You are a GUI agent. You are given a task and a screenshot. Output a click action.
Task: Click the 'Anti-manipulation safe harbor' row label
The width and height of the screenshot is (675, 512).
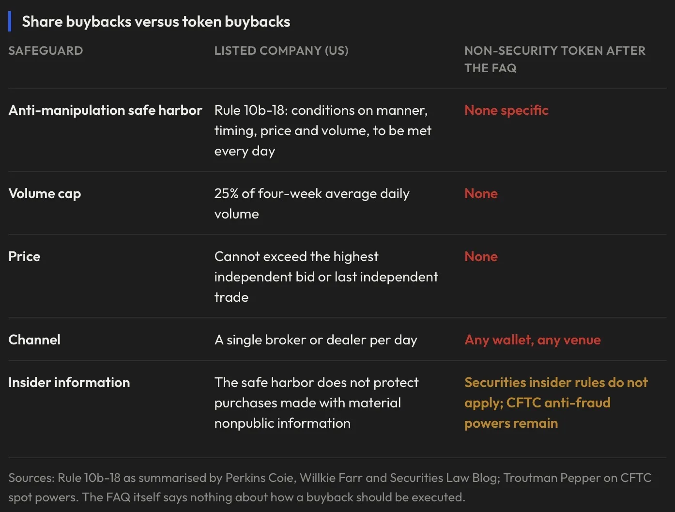[x=105, y=110]
